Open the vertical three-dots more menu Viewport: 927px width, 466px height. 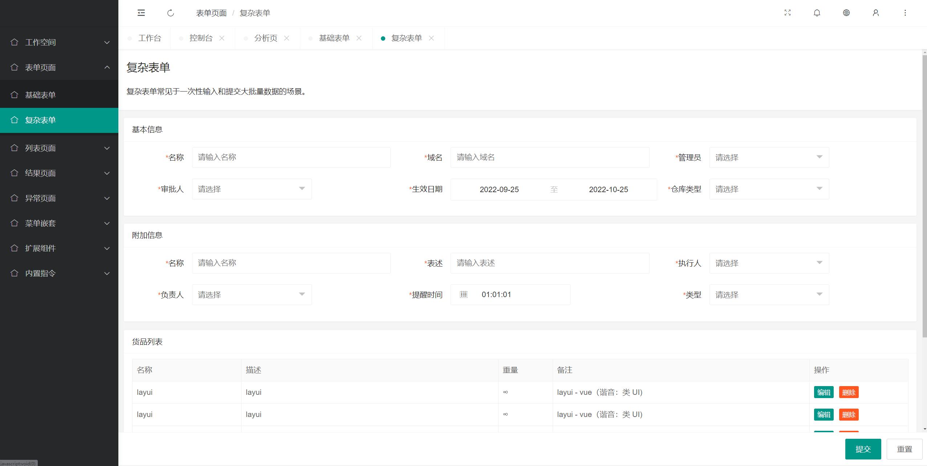coord(905,13)
